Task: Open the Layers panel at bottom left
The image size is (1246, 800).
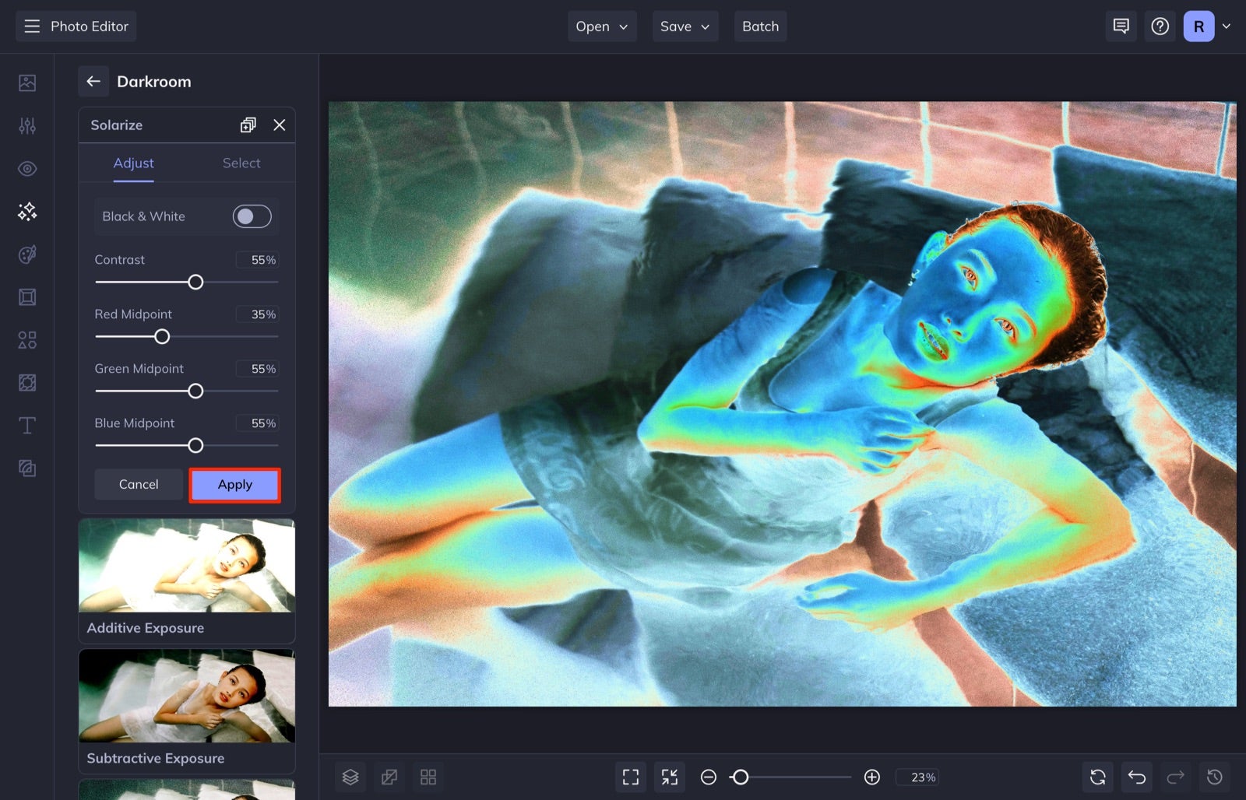Action: click(350, 777)
